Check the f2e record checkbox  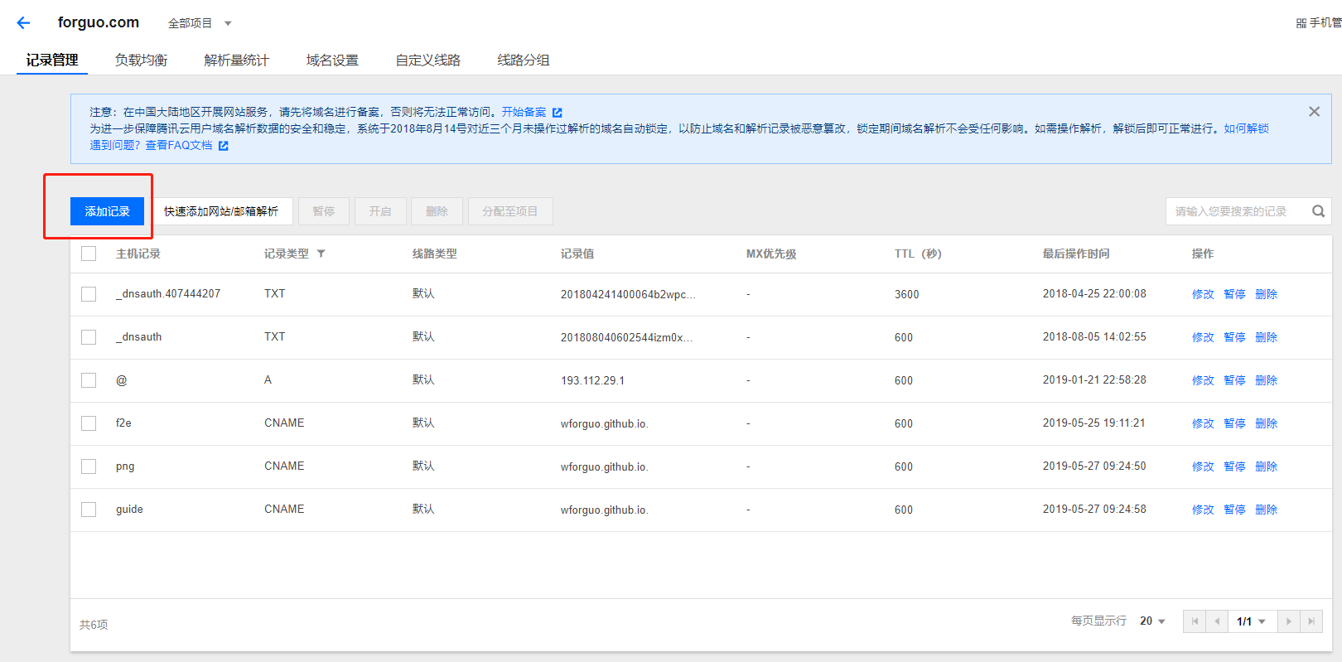tap(89, 423)
